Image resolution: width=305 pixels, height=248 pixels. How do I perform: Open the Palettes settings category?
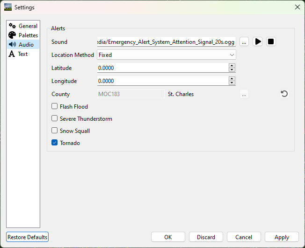tap(23, 35)
